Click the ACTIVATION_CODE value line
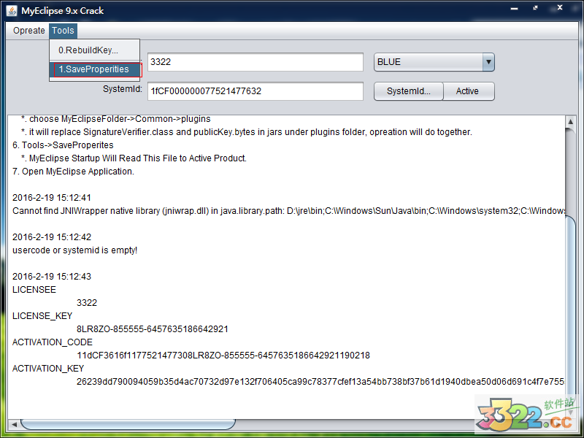Image resolution: width=584 pixels, height=438 pixels. point(223,356)
